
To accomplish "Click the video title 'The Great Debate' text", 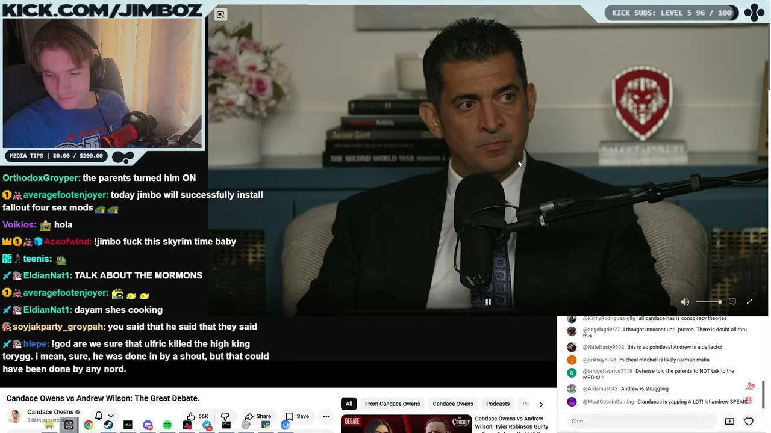I will (x=167, y=398).
